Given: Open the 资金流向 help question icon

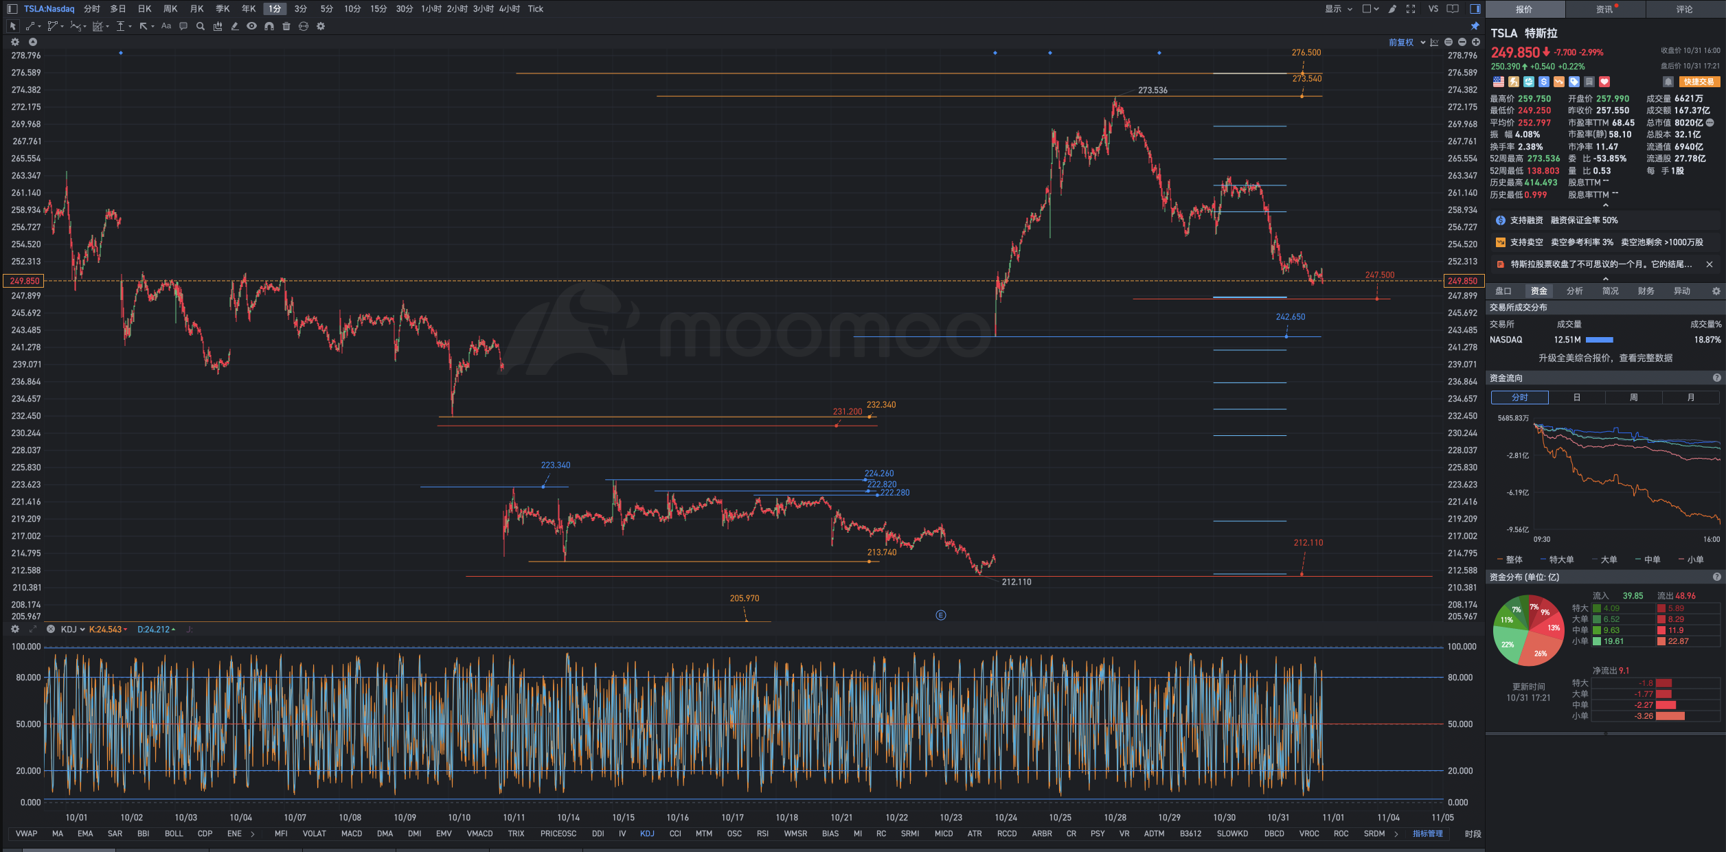Looking at the screenshot, I should coord(1716,378).
